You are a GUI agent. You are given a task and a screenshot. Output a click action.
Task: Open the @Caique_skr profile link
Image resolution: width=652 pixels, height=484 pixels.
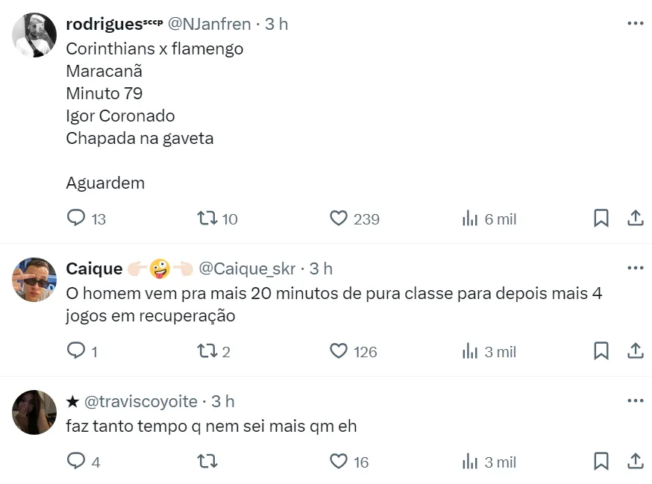point(247,268)
